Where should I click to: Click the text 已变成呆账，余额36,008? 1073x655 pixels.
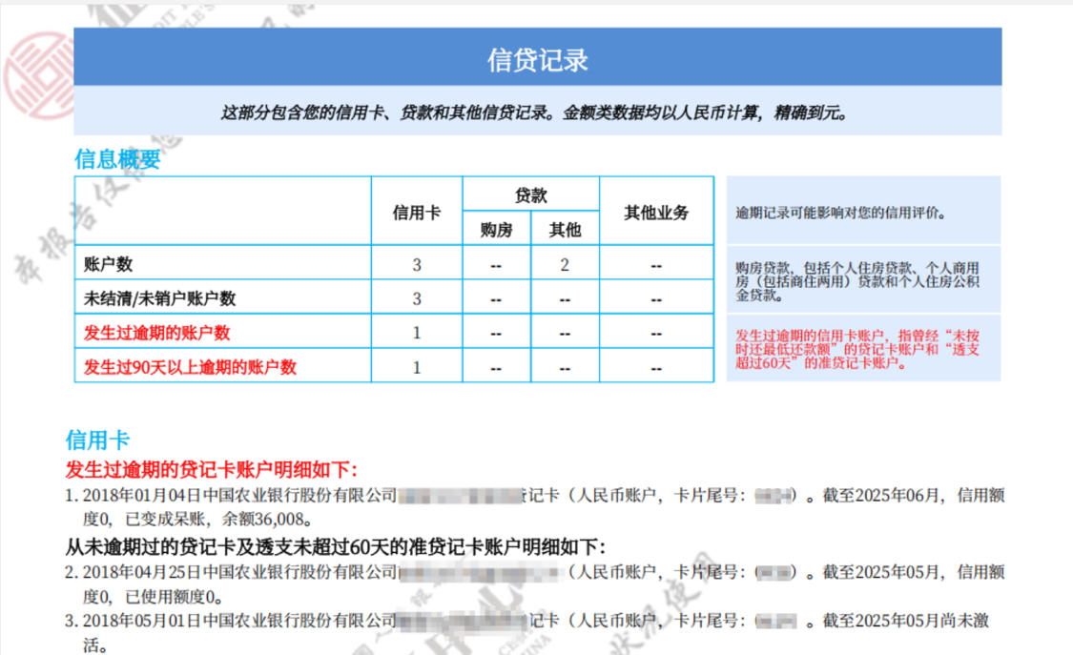pyautogui.click(x=219, y=519)
